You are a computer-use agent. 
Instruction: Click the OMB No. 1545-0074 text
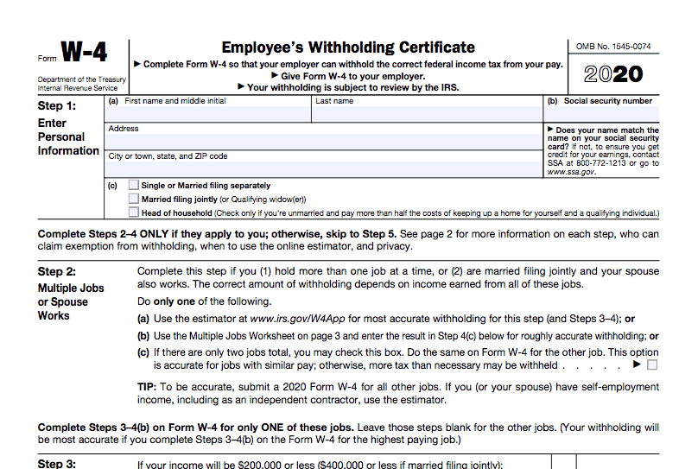coord(613,47)
